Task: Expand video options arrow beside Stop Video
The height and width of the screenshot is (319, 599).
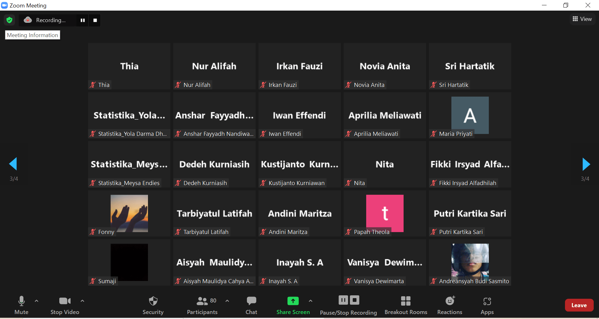Action: coord(82,301)
